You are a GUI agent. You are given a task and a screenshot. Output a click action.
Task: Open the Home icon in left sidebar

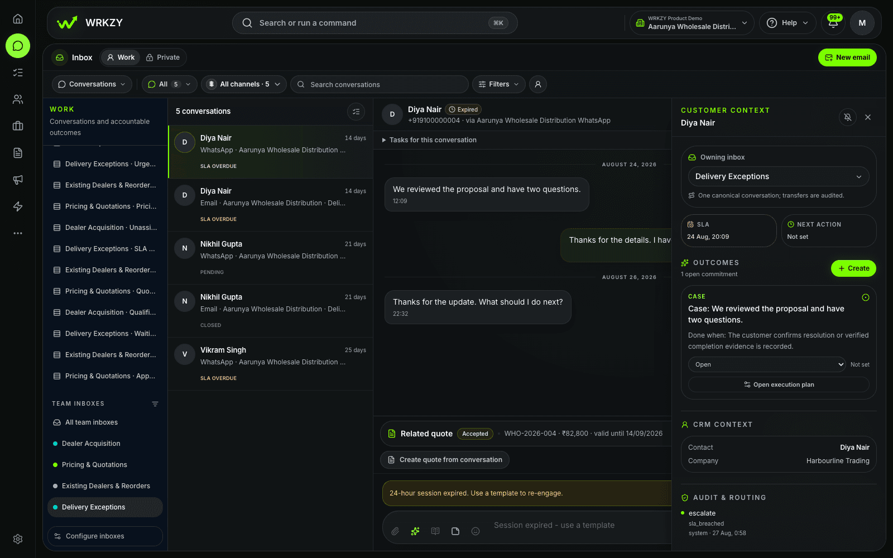pos(18,19)
